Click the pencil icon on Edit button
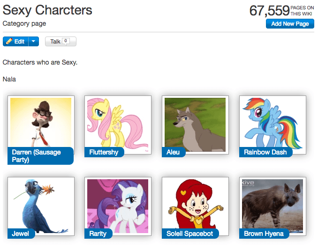 pos(9,42)
